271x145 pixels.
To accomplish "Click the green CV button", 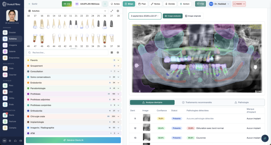I will pyautogui.click(x=67, y=4).
